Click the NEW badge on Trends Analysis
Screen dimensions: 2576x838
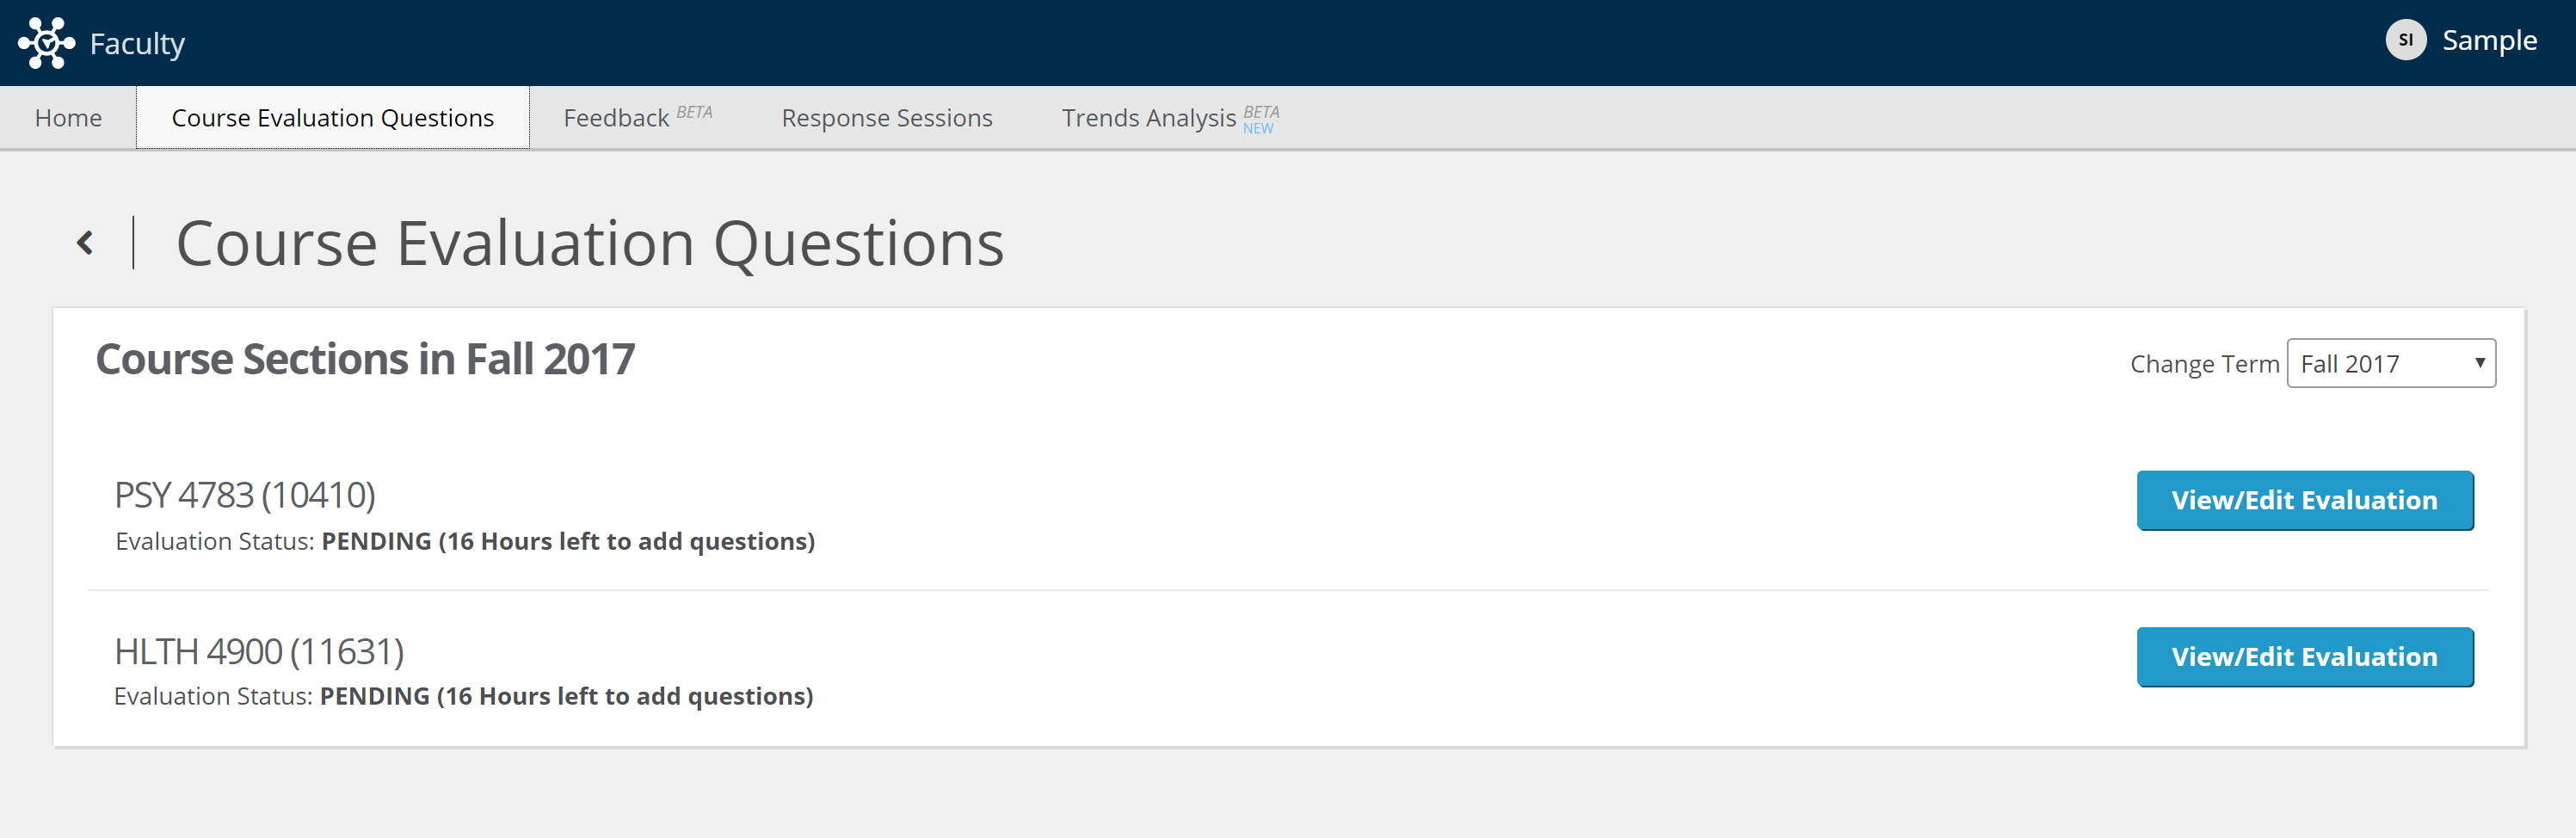[1258, 128]
